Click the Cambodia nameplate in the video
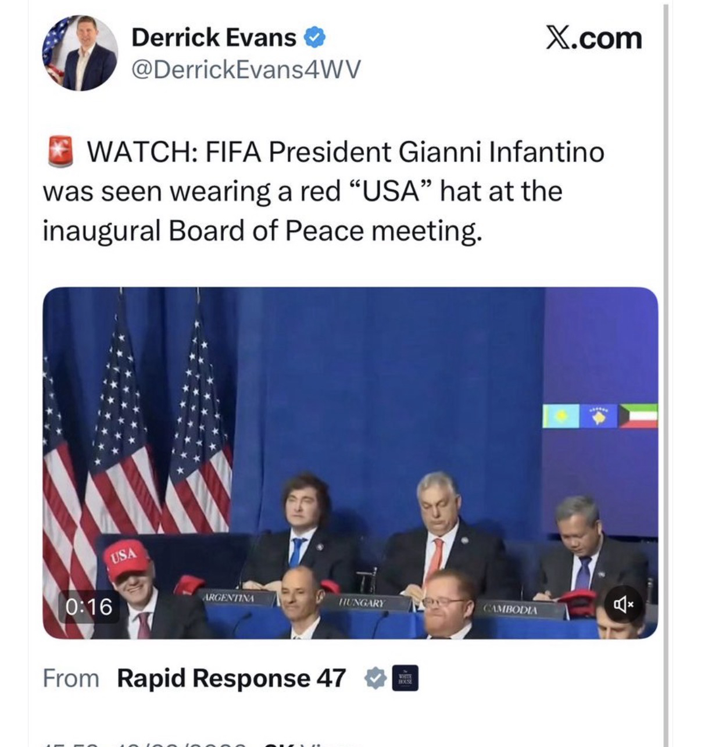Image resolution: width=701 pixels, height=747 pixels. 510,610
